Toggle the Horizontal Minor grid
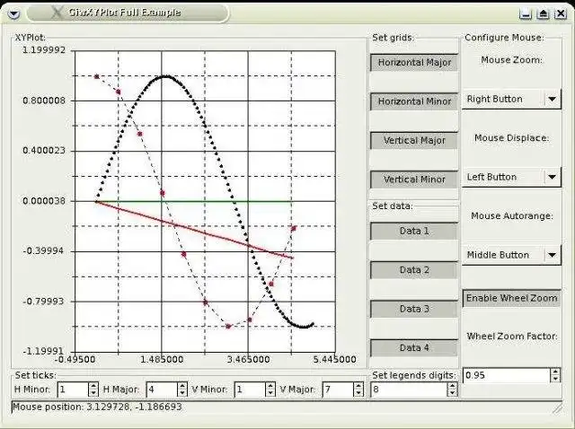Viewport: 575px width, 429px height. [414, 101]
